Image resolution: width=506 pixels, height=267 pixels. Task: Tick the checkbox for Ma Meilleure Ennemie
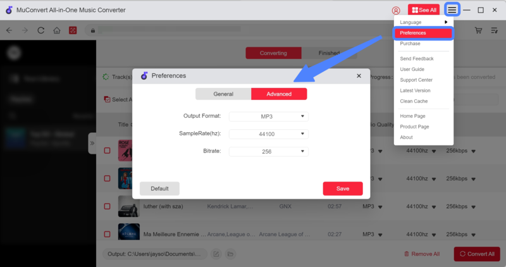(107, 234)
